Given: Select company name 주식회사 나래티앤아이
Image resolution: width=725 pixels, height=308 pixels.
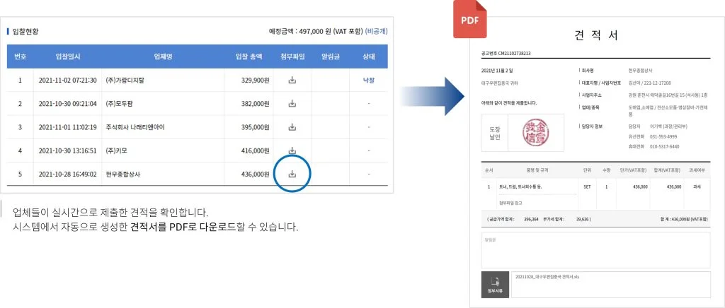Looking at the screenshot, I should [x=135, y=127].
